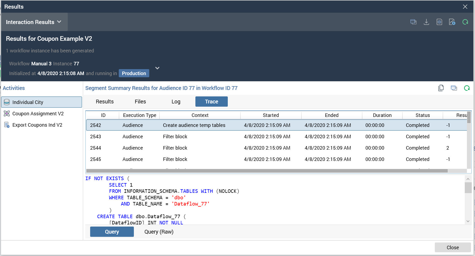Click the copy to clipboard icon
The height and width of the screenshot is (256, 475).
click(441, 88)
